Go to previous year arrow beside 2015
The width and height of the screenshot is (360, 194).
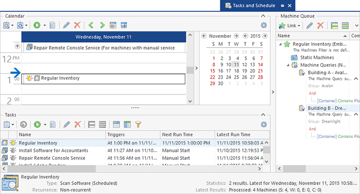point(246,36)
